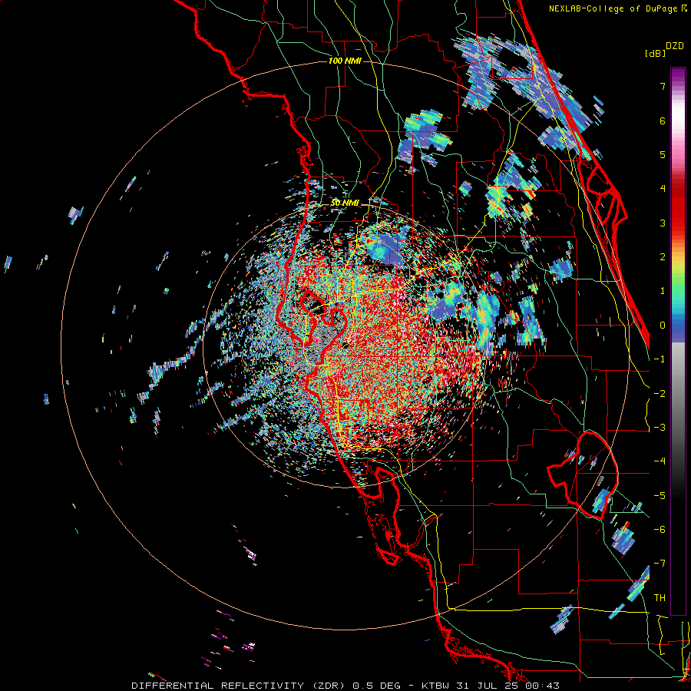Image resolution: width=691 pixels, height=691 pixels.
Task: Click the 4 value on the color scale
Action: click(x=663, y=189)
